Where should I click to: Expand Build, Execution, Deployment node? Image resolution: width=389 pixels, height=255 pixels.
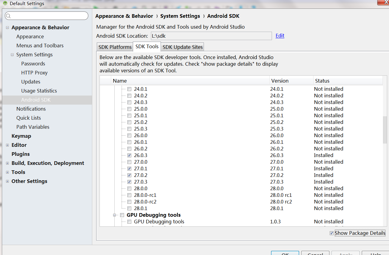[7, 163]
